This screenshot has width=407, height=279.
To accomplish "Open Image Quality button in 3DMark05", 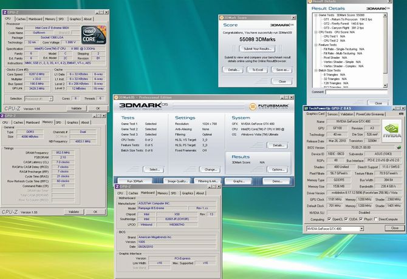I will pos(177,181).
